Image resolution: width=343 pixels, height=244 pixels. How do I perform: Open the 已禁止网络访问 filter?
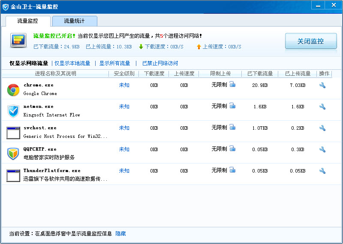pos(160,63)
